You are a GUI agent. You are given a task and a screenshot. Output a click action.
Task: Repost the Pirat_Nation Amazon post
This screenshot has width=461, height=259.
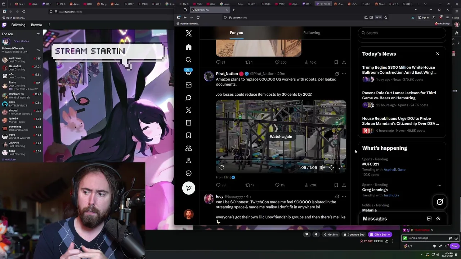pos(250,185)
